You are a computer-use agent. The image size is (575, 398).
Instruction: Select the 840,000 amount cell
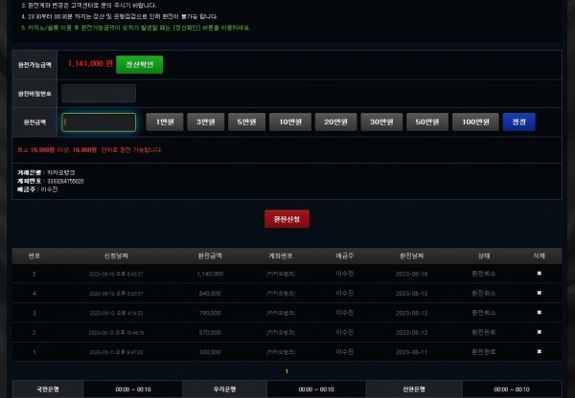pyautogui.click(x=210, y=294)
